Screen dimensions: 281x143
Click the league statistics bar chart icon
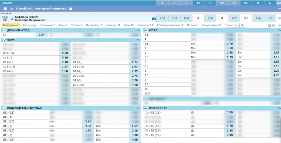pos(71,8)
